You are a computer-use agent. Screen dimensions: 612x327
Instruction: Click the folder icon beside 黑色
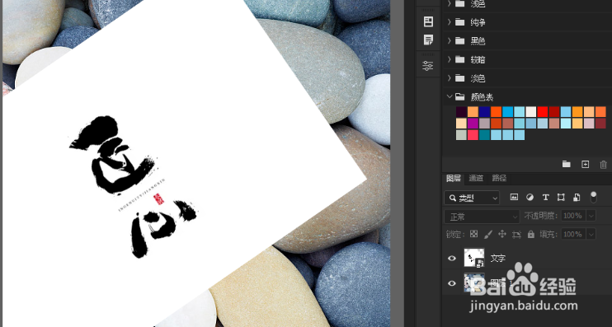(460, 40)
